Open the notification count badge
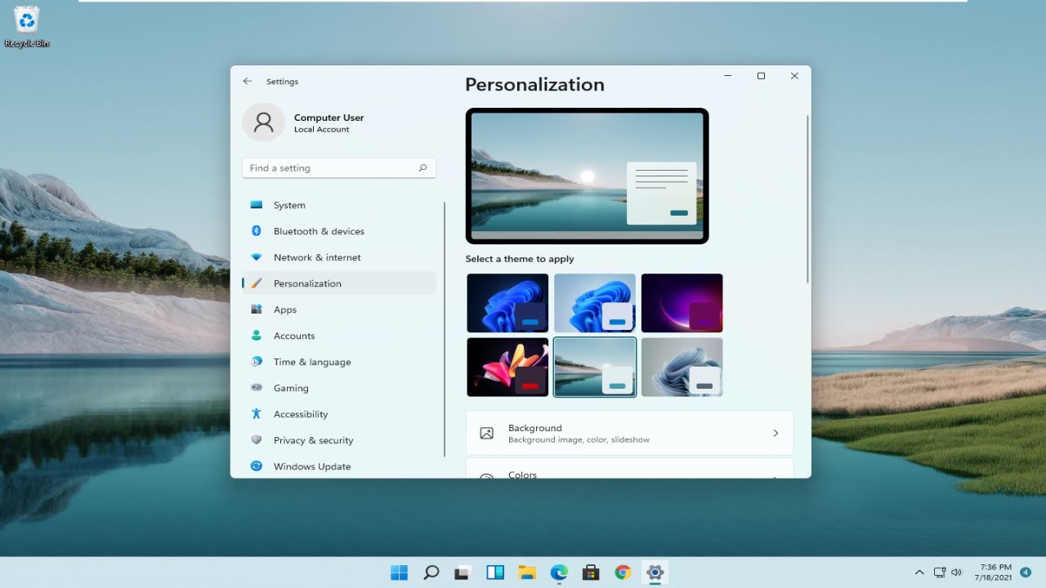The image size is (1046, 588). [1026, 572]
